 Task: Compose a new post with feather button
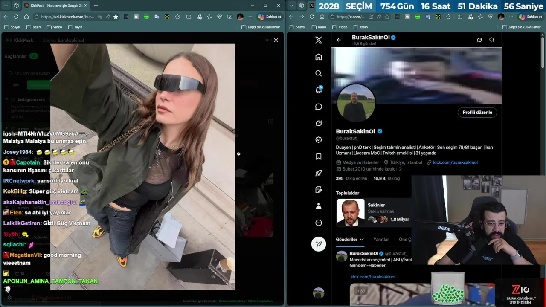pos(319,244)
